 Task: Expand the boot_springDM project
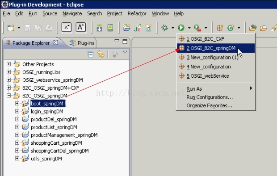pos(17,103)
